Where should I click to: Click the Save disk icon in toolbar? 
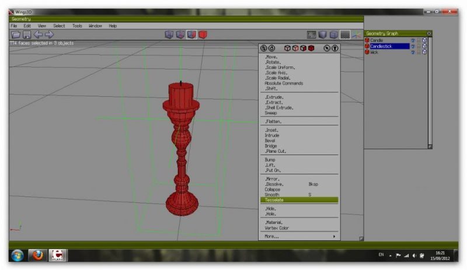coord(25,35)
